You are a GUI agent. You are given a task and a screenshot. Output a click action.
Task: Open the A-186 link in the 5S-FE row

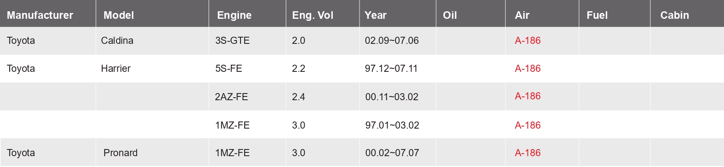click(x=527, y=68)
